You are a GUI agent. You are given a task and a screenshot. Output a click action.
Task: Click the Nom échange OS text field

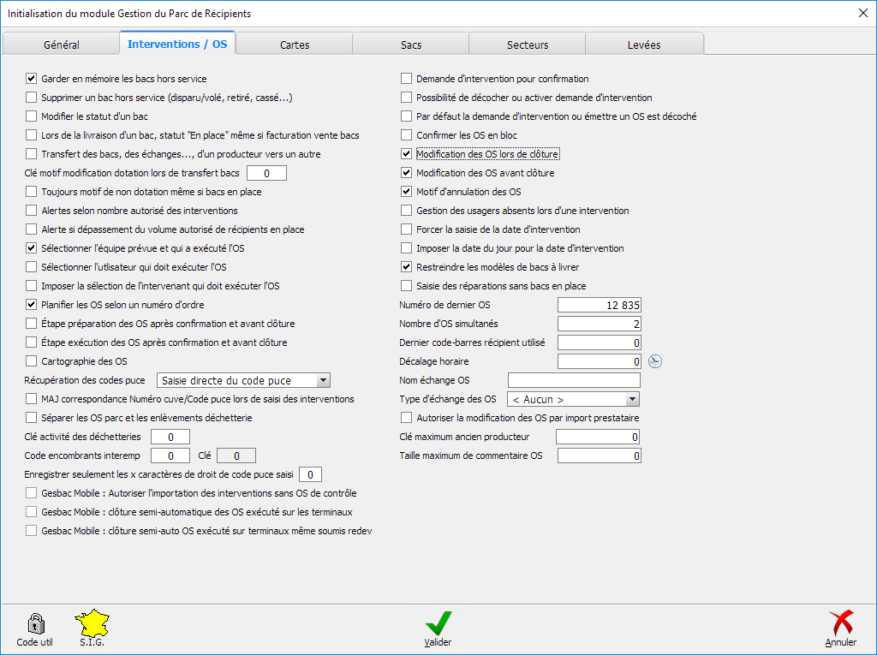click(x=574, y=380)
